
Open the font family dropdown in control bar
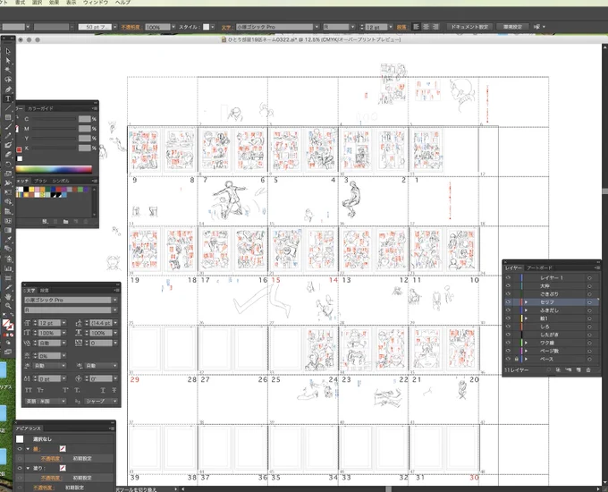coord(317,27)
